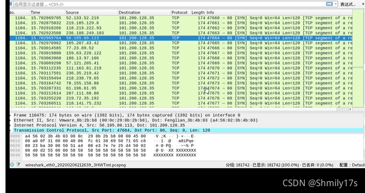Expand the Transmission Control Protocol tree
This screenshot has height=193, width=365.
coord(11,130)
